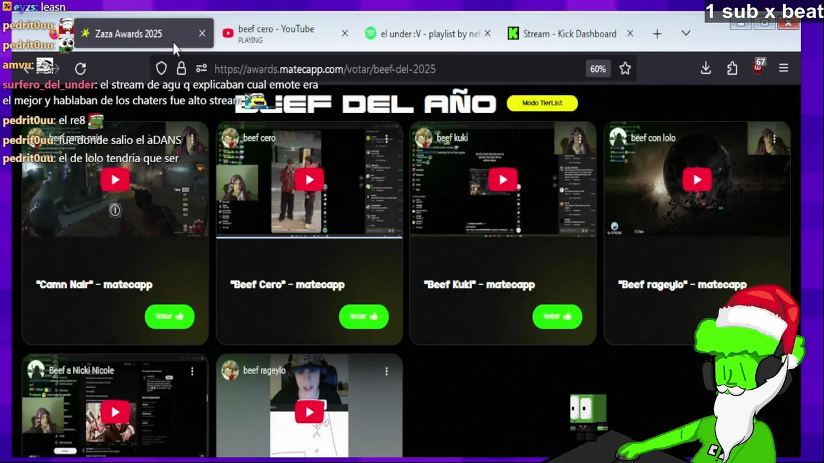This screenshot has width=824, height=463.
Task: Open more options on lower beef rageylo video
Action: pyautogui.click(x=386, y=371)
